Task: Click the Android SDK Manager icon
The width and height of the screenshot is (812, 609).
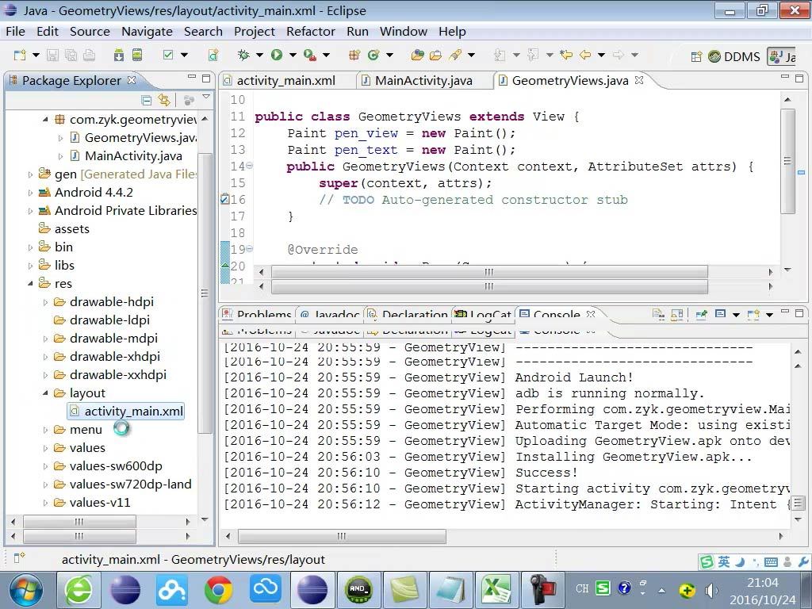Action: (x=118, y=56)
